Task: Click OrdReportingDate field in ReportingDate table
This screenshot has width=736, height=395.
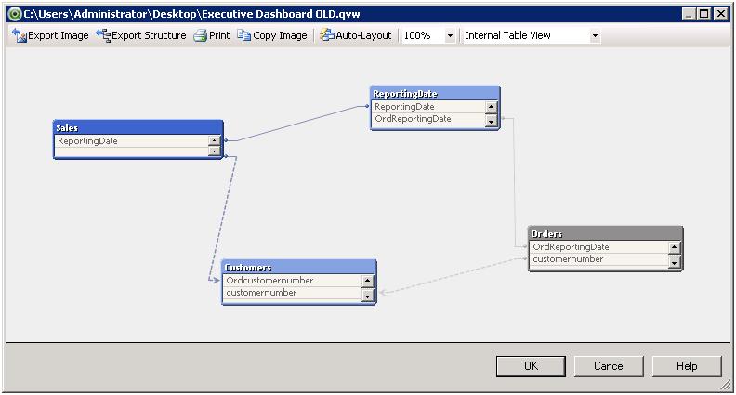Action: point(428,119)
